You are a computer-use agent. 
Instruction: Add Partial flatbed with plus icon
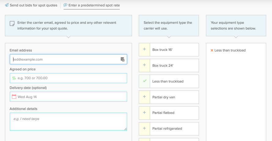[144, 113]
